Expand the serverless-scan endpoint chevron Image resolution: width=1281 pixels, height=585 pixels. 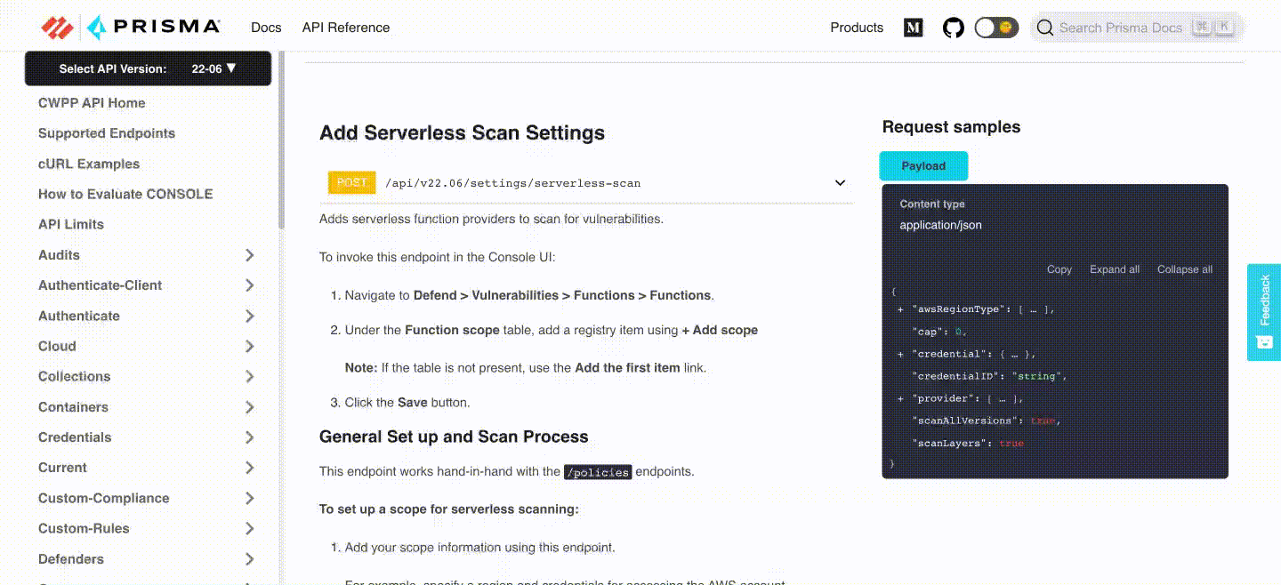coord(840,183)
